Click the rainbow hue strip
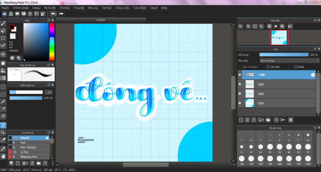 tap(52, 42)
